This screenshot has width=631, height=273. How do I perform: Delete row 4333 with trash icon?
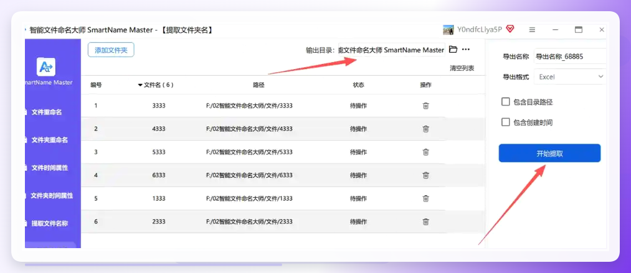point(425,129)
